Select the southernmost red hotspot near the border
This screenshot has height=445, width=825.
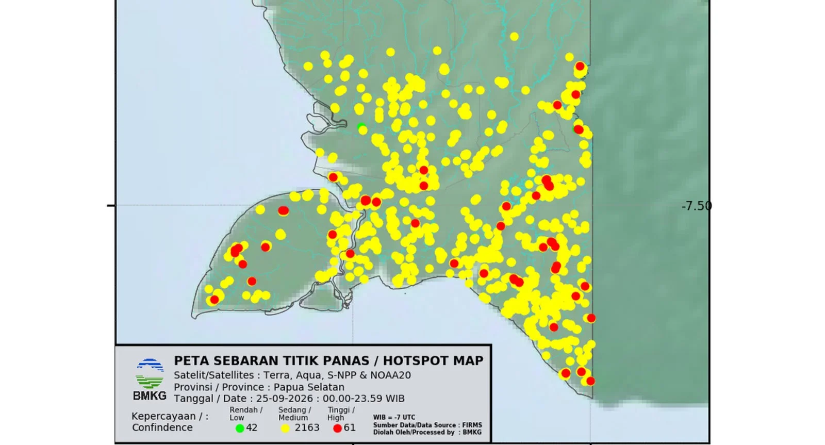590,381
